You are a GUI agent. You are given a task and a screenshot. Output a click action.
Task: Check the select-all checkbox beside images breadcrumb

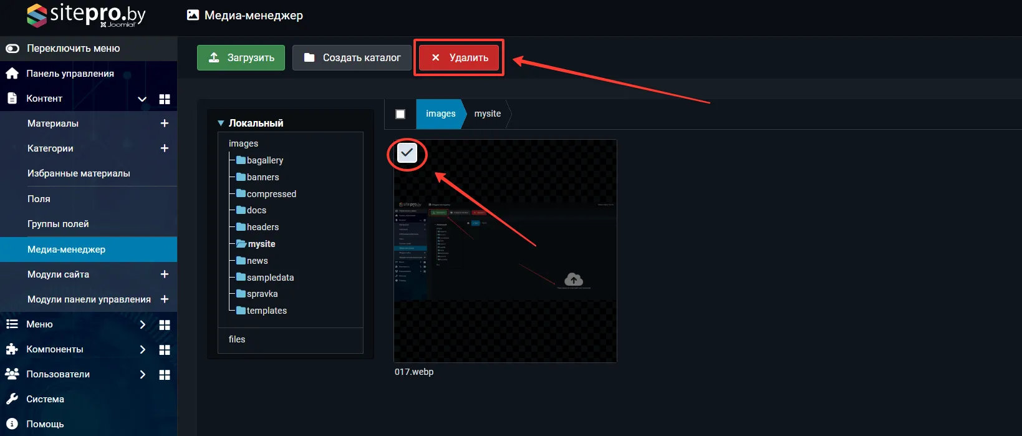pyautogui.click(x=400, y=114)
